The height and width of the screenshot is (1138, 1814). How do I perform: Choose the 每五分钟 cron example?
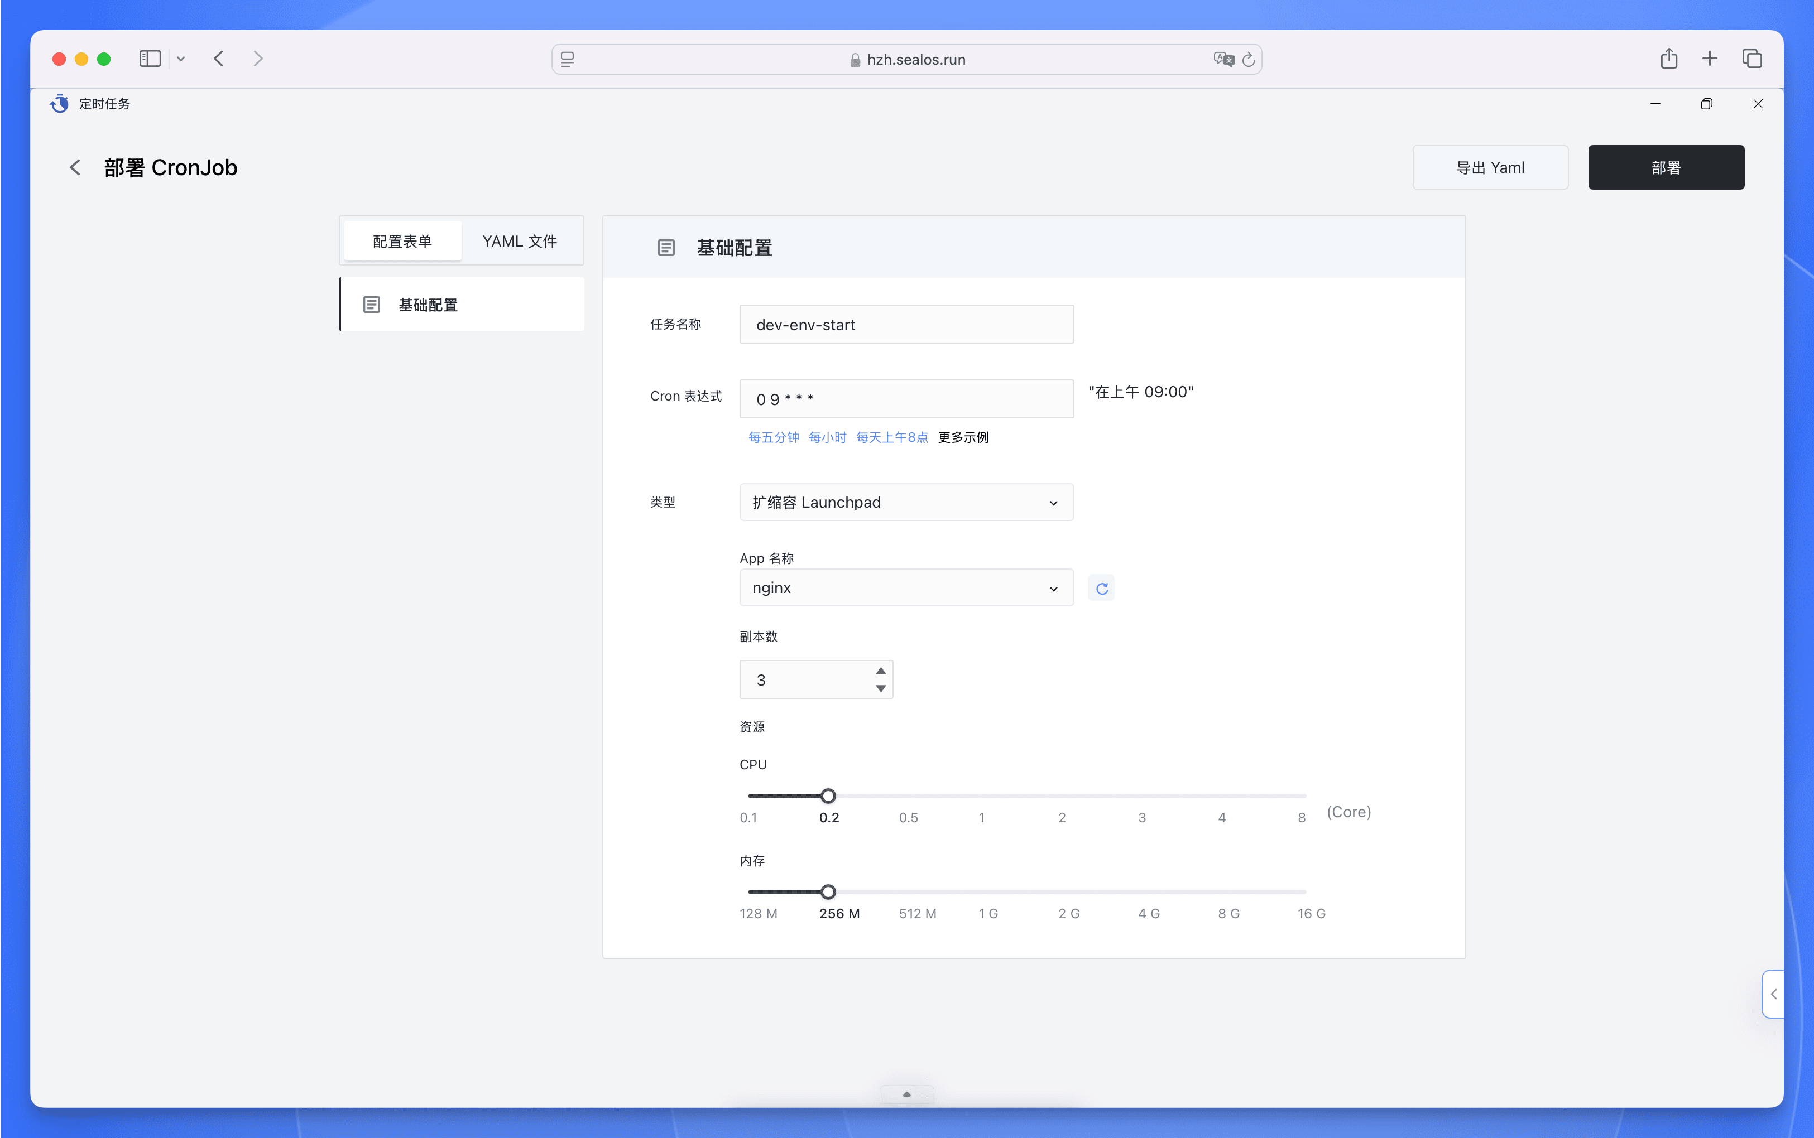coord(774,437)
